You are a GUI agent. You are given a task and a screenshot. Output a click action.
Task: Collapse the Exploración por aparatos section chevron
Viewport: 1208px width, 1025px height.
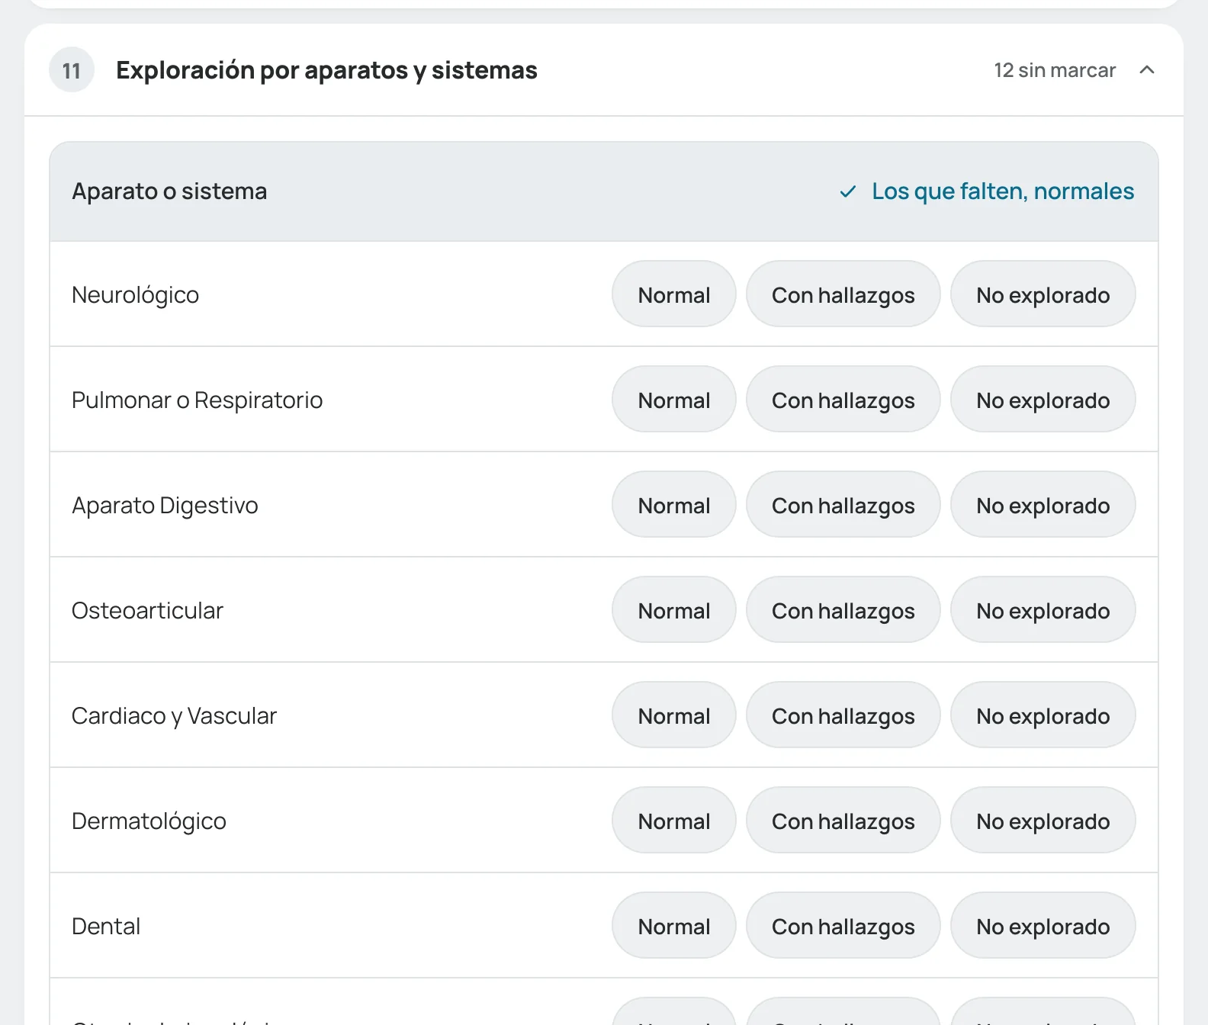1146,70
